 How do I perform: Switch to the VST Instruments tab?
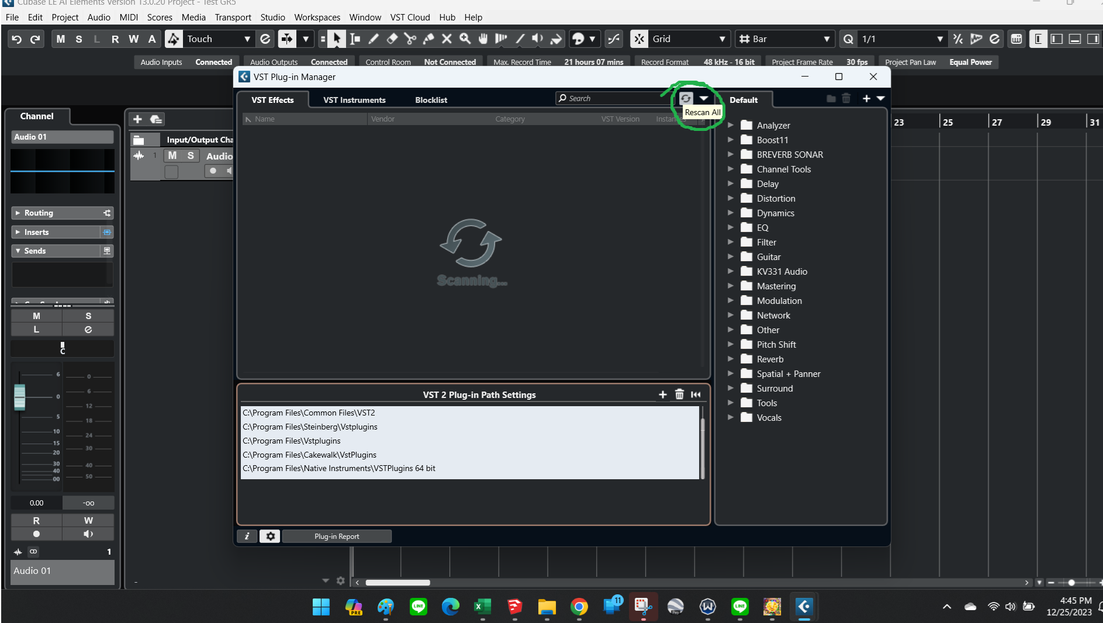pyautogui.click(x=354, y=100)
